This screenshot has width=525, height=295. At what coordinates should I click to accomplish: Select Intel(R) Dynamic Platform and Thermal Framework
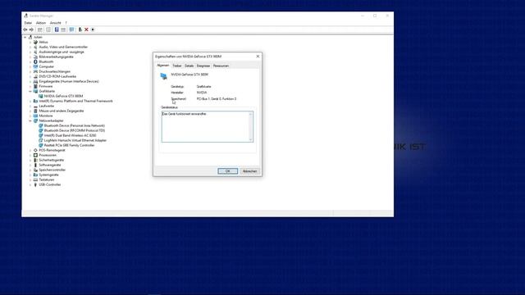[x=75, y=101]
